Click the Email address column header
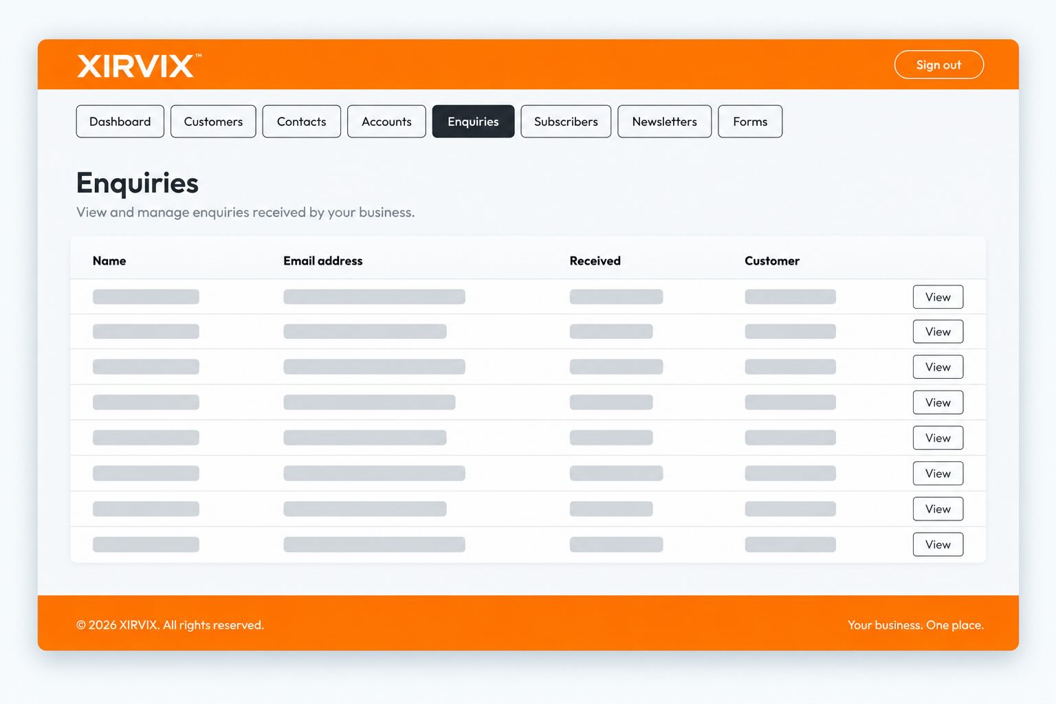The height and width of the screenshot is (704, 1056). coord(322,261)
